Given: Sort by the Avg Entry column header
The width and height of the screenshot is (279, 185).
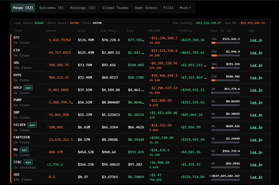Looking at the screenshot, I should point(108,30).
